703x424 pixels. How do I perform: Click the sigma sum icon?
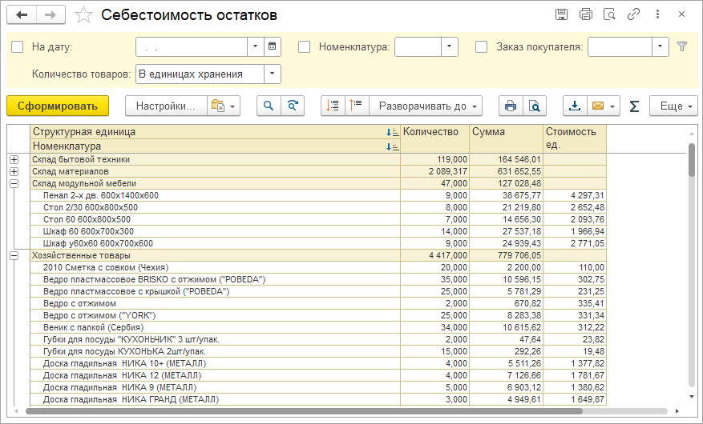[634, 106]
